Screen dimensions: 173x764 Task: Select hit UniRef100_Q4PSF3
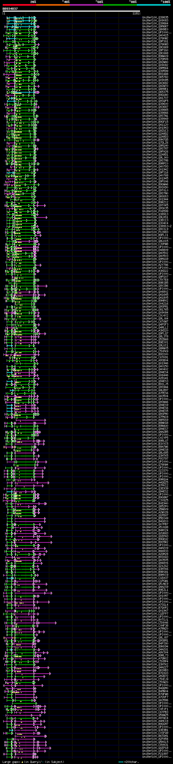(x=155, y=324)
